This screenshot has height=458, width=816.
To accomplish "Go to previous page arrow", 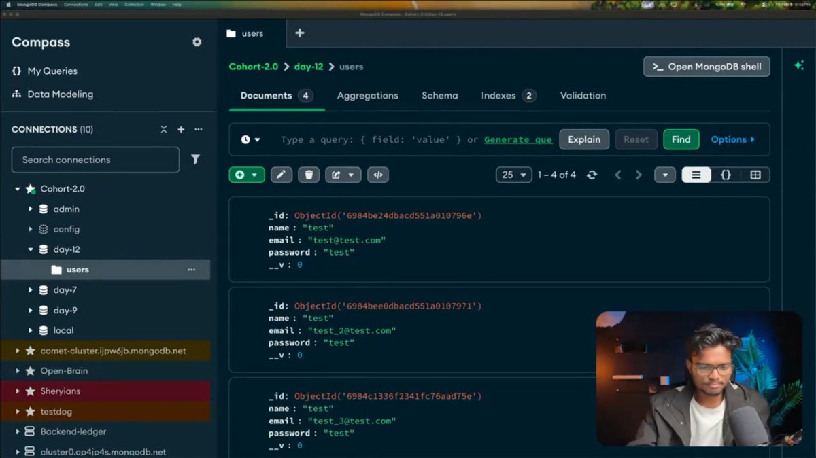I will click(618, 175).
